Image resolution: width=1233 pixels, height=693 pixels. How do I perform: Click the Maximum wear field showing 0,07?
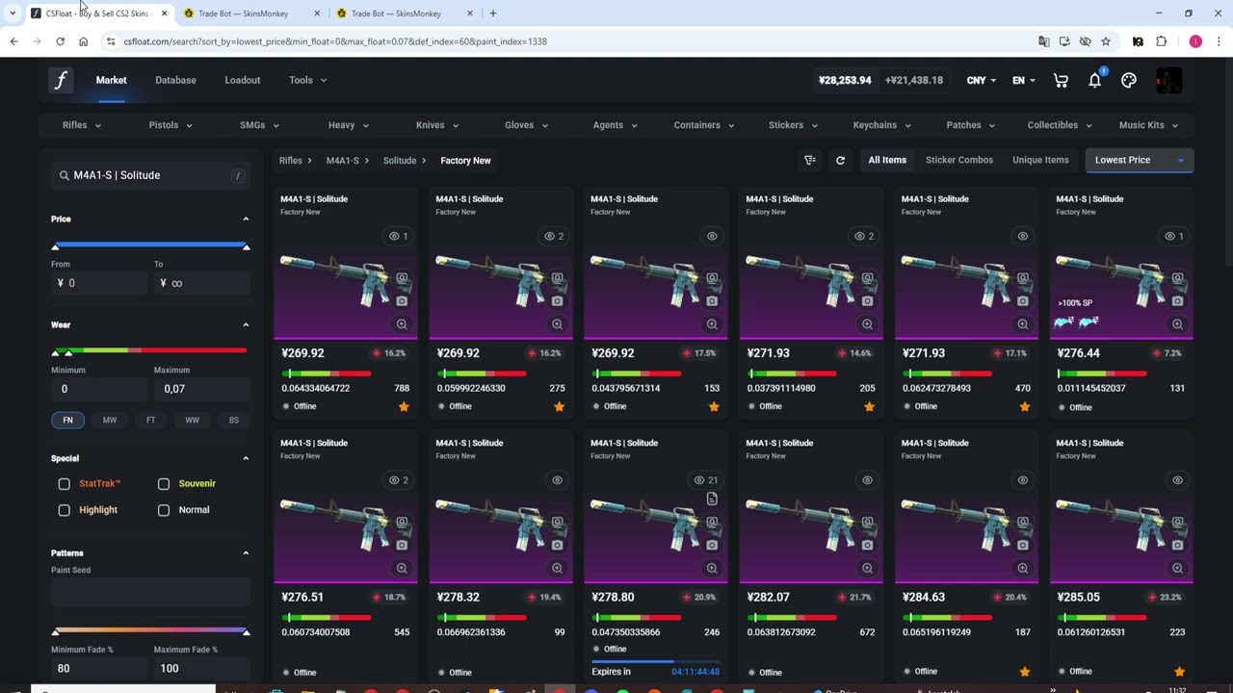tap(201, 389)
